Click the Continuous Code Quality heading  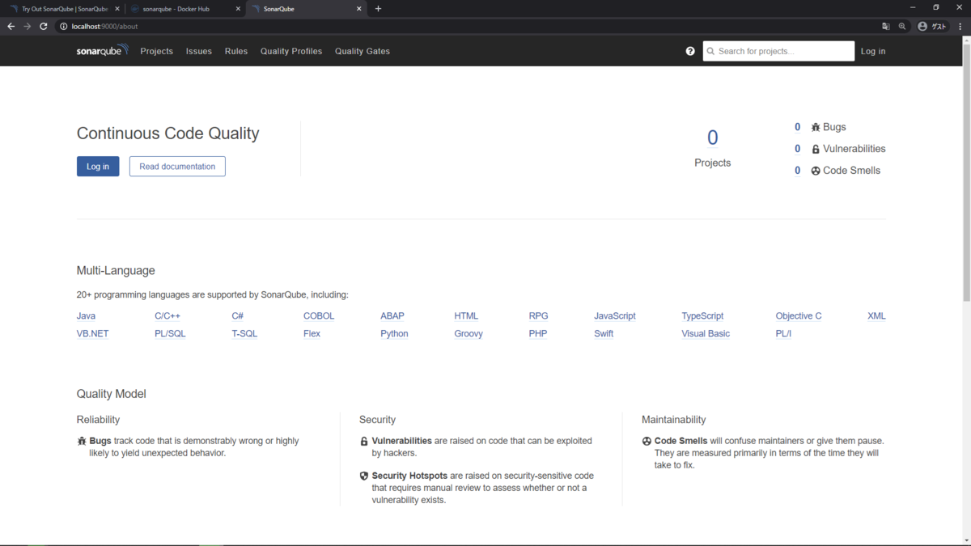point(167,133)
